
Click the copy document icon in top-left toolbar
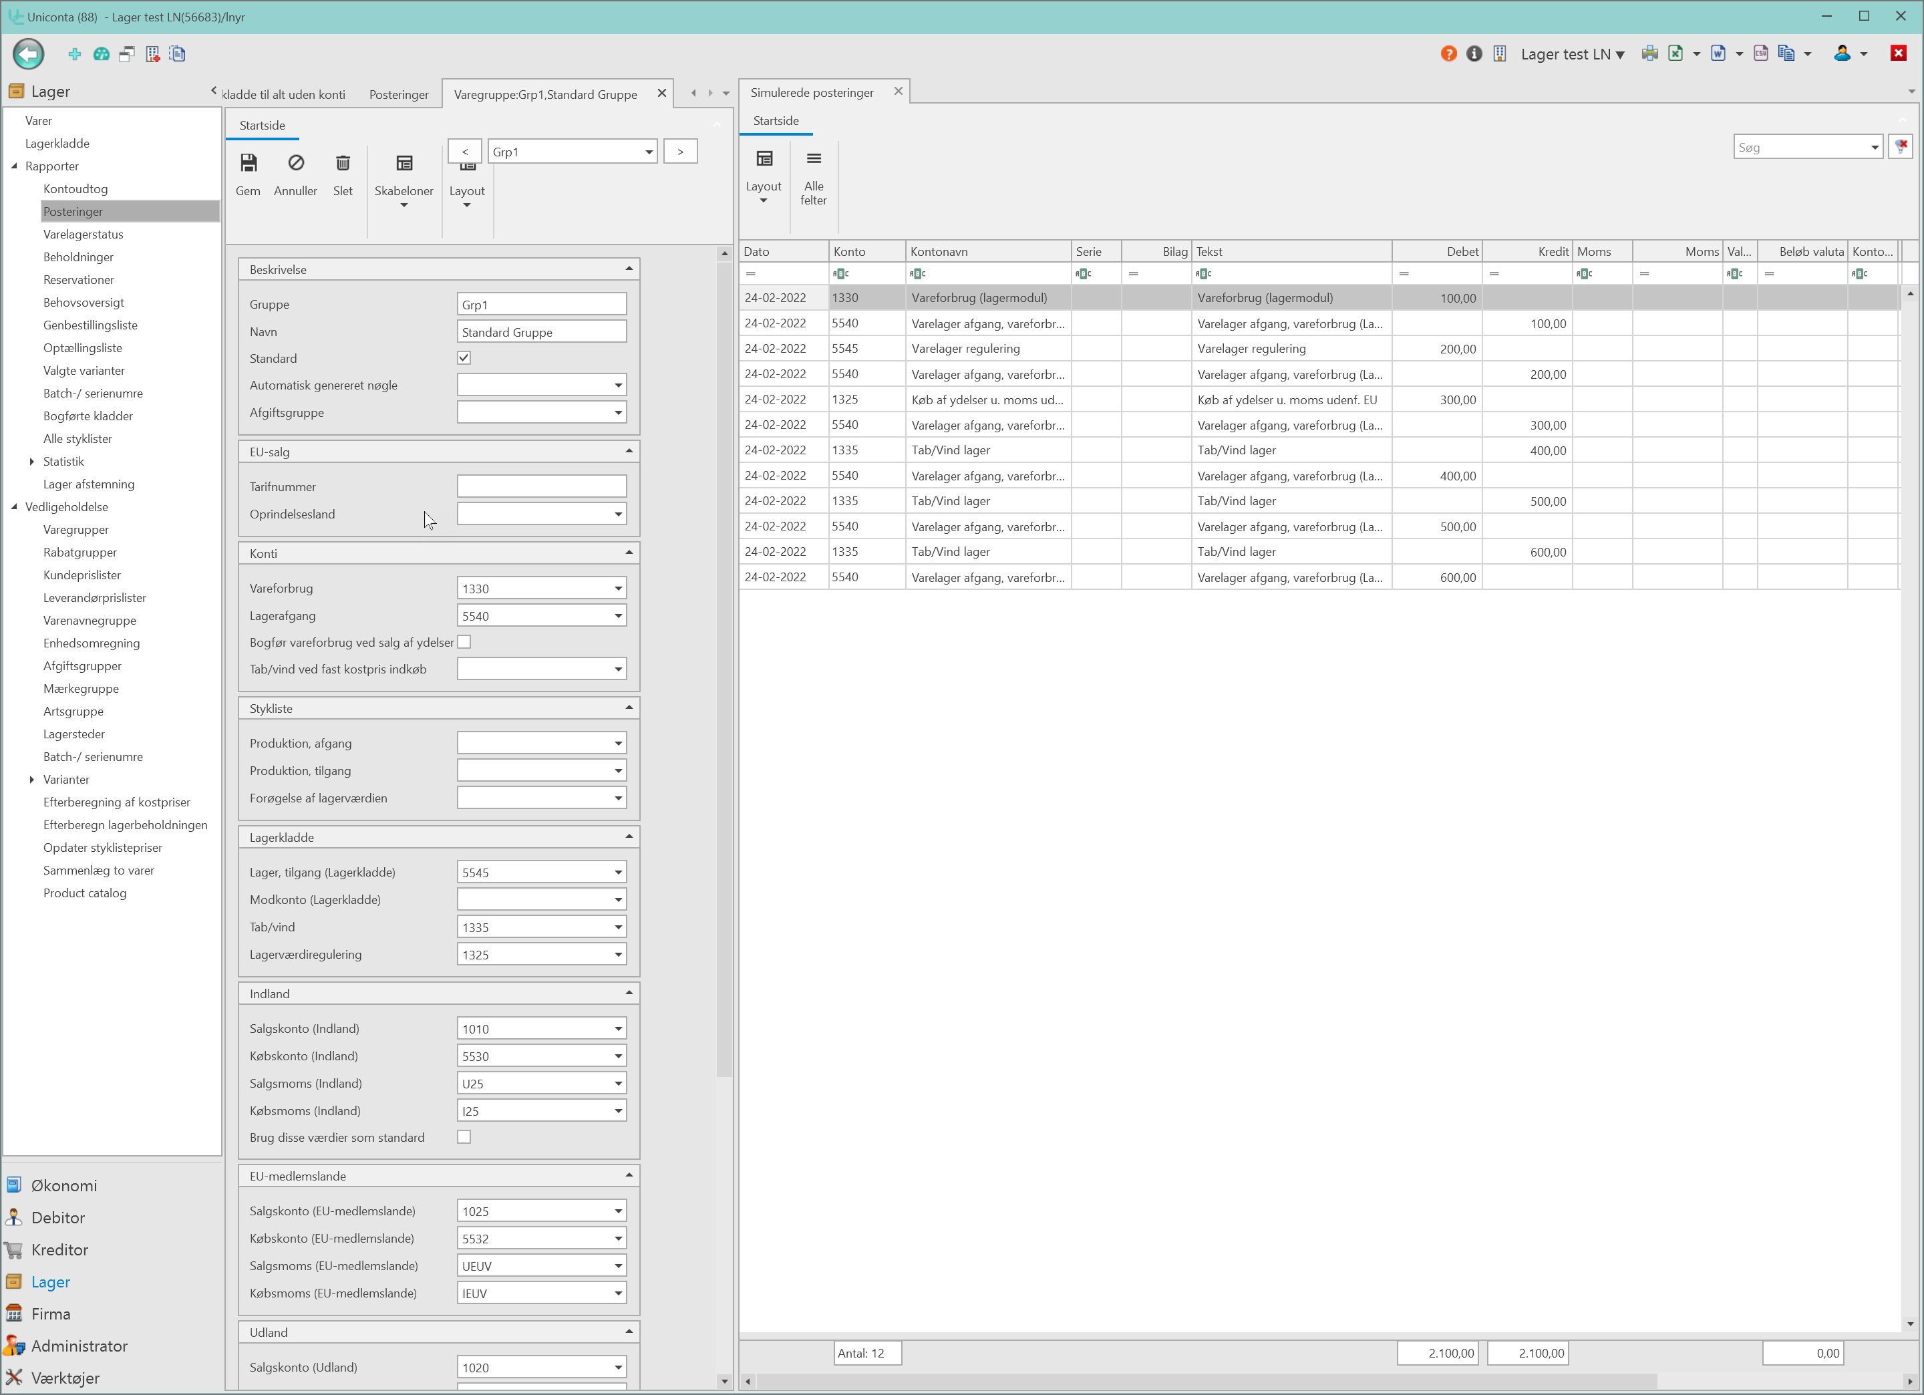click(x=177, y=54)
